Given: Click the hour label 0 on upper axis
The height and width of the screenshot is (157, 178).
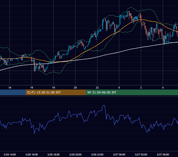Looking at the screenshot, I should tap(119, 88).
